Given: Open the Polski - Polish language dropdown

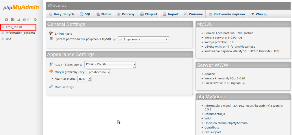Looking at the screenshot, I should tap(111, 65).
